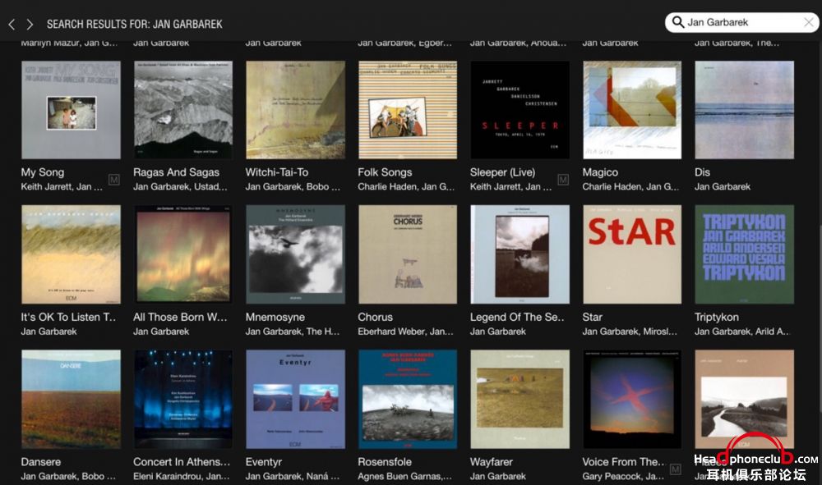
Task: Select the black Sleeper album cover
Action: point(520,110)
